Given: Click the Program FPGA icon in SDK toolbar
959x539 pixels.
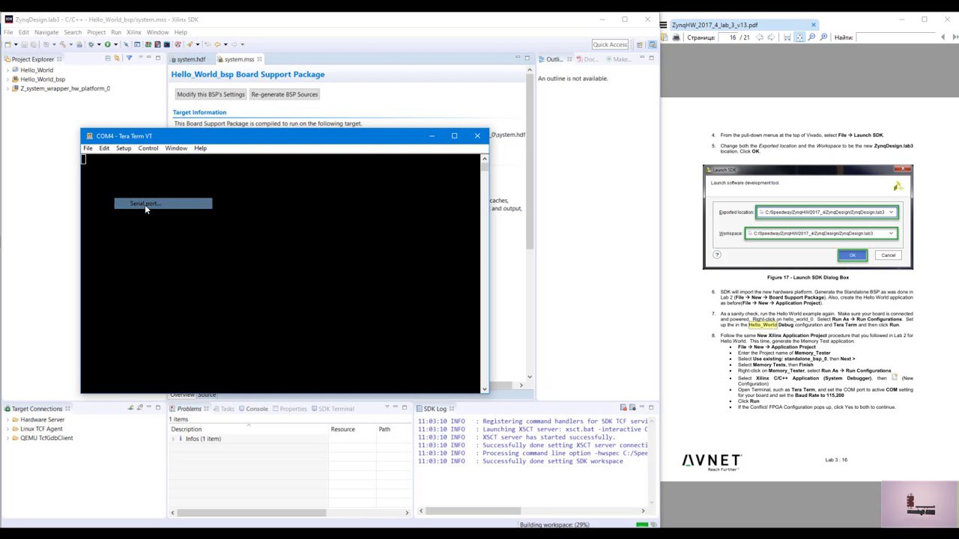Looking at the screenshot, I should (148, 44).
